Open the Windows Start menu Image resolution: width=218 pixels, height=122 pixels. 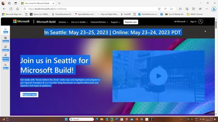[66, 119]
